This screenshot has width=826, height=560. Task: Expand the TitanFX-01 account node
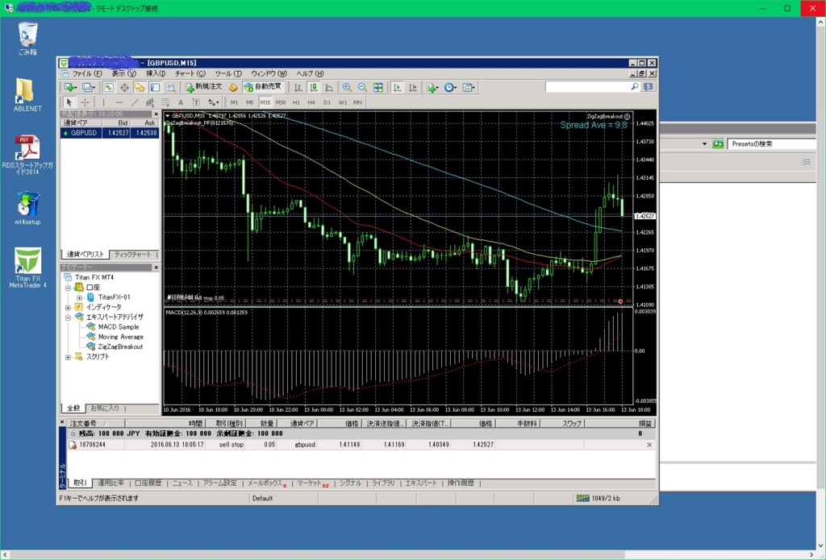click(x=79, y=298)
